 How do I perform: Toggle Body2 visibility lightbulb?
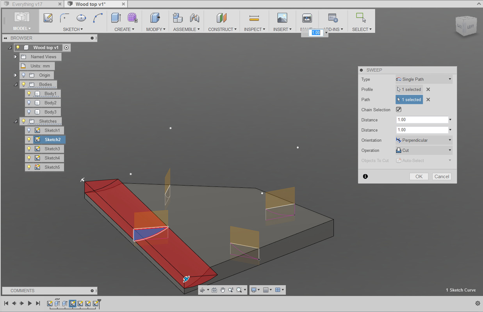(x=29, y=103)
